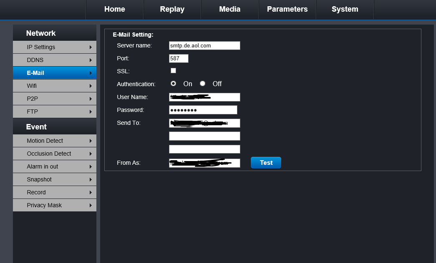Viewport: 436px width, 263px height.
Task: Switch to the Replay tab
Action: click(x=172, y=9)
